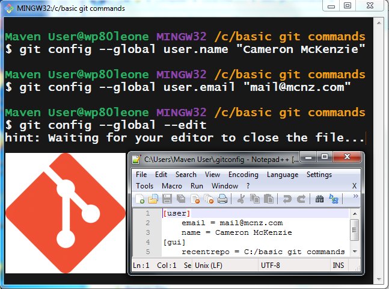Open the Window menu
389x289 pixels.
coord(224,186)
